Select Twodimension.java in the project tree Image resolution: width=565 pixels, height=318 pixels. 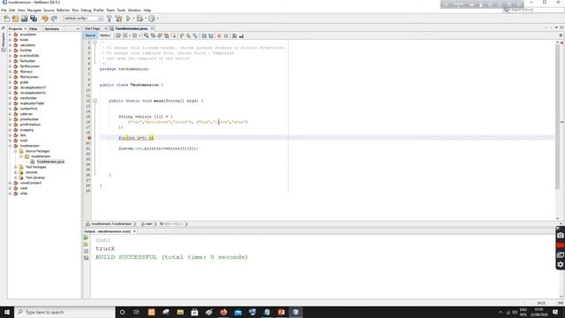tap(50, 162)
